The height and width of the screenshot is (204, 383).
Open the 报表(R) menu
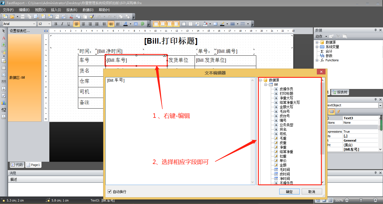[x=71, y=10]
